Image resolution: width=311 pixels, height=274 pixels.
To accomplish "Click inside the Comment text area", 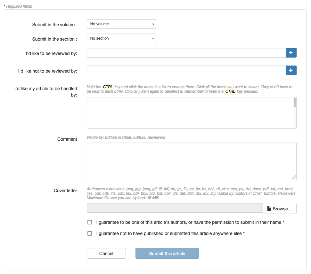I will pos(191,161).
